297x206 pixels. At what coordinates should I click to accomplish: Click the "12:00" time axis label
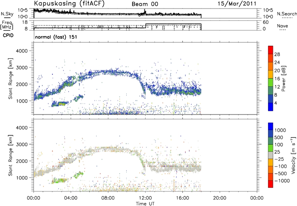[x=145, y=198]
